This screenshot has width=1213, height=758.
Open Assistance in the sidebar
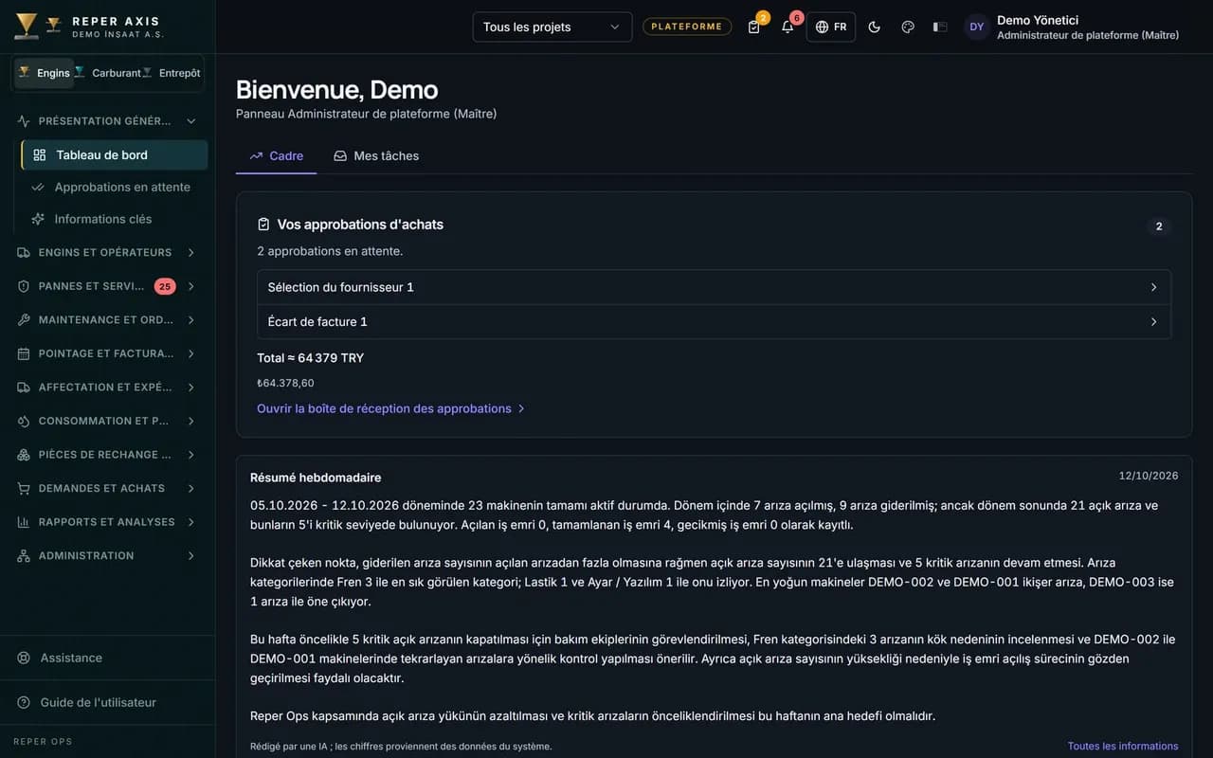click(x=107, y=658)
